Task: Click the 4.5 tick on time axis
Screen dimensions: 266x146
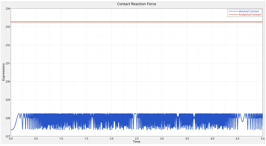Action: 237,139
